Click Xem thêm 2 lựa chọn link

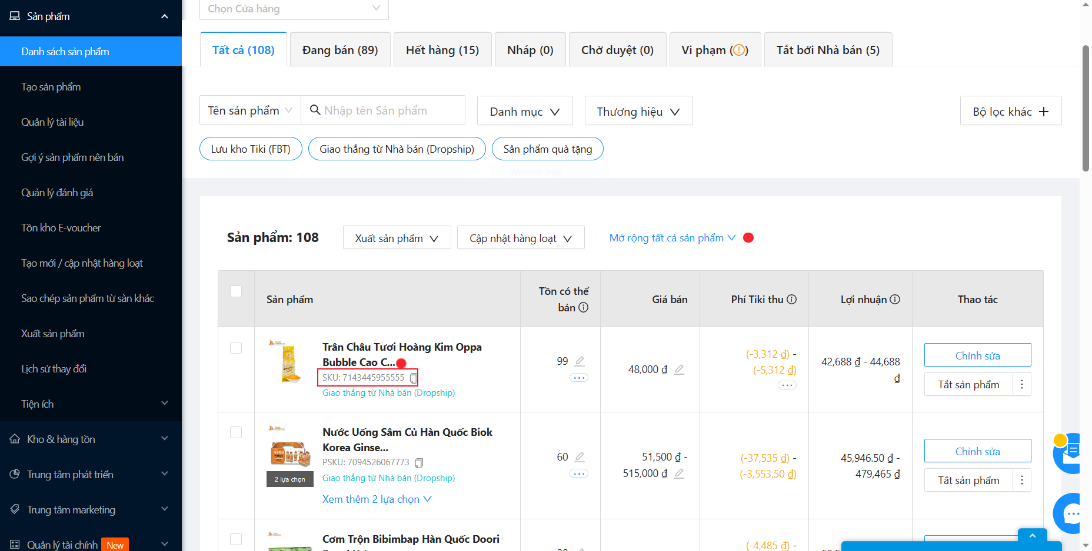tap(377, 499)
